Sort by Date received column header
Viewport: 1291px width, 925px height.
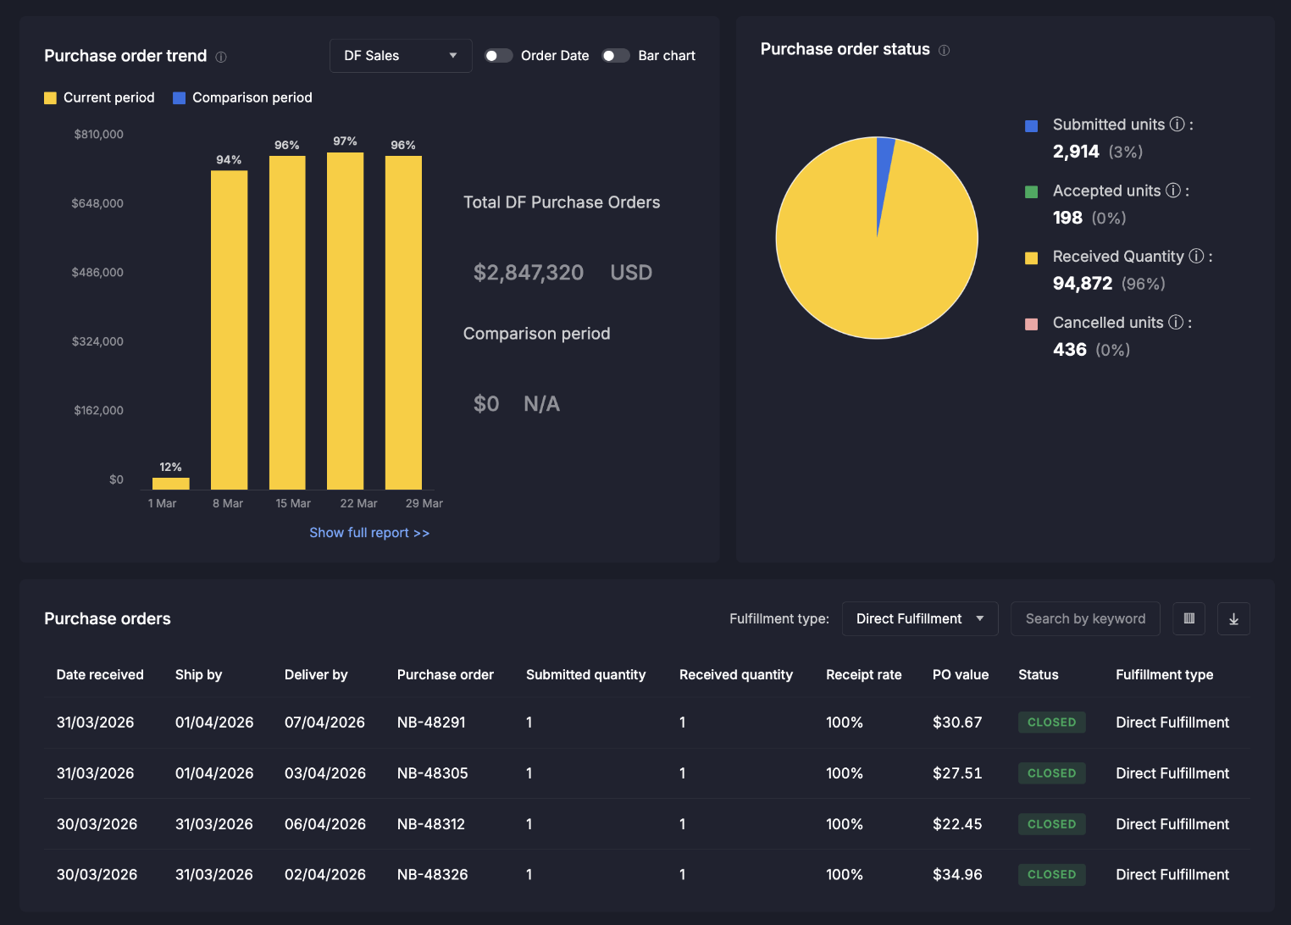[x=100, y=675]
